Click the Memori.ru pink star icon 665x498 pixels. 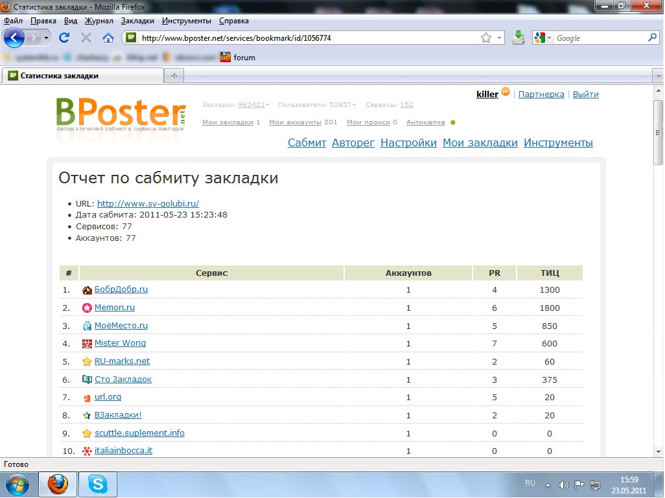pyautogui.click(x=87, y=308)
